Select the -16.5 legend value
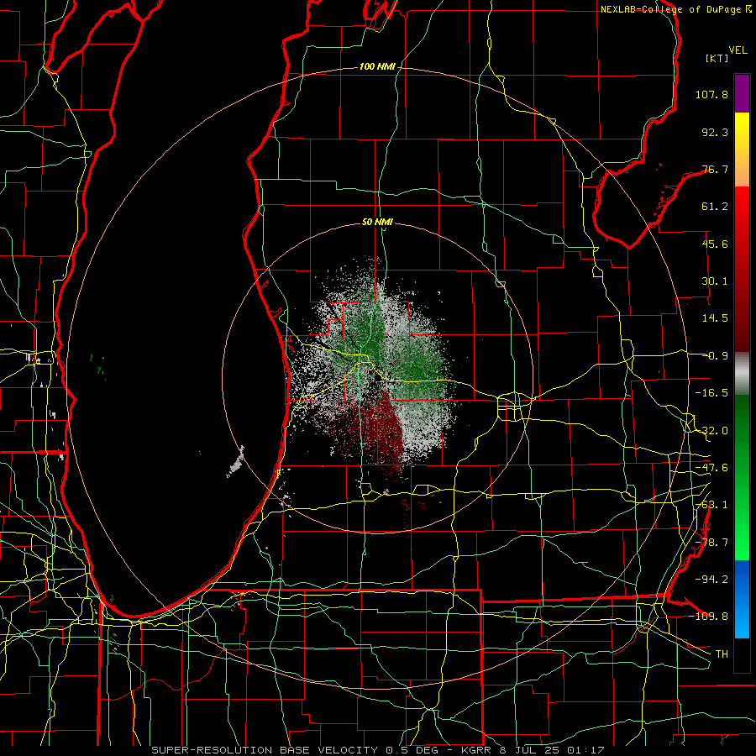The height and width of the screenshot is (756, 756). point(711,393)
